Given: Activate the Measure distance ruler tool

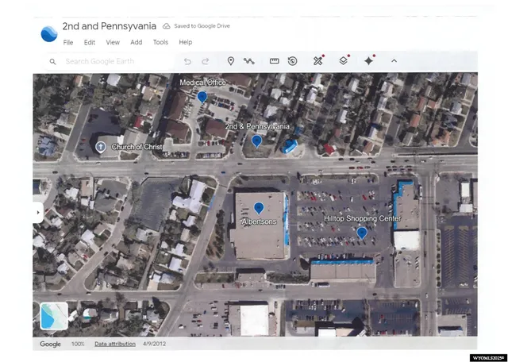Looking at the screenshot, I should 275,61.
